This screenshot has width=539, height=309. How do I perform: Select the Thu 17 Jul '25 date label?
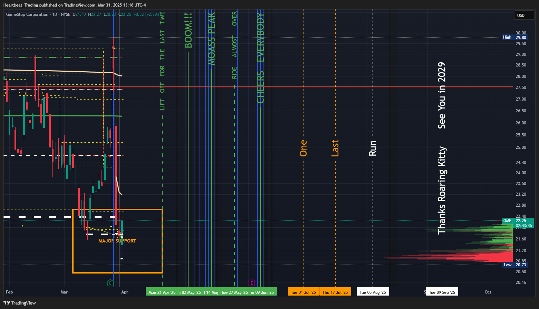pyautogui.click(x=335, y=292)
